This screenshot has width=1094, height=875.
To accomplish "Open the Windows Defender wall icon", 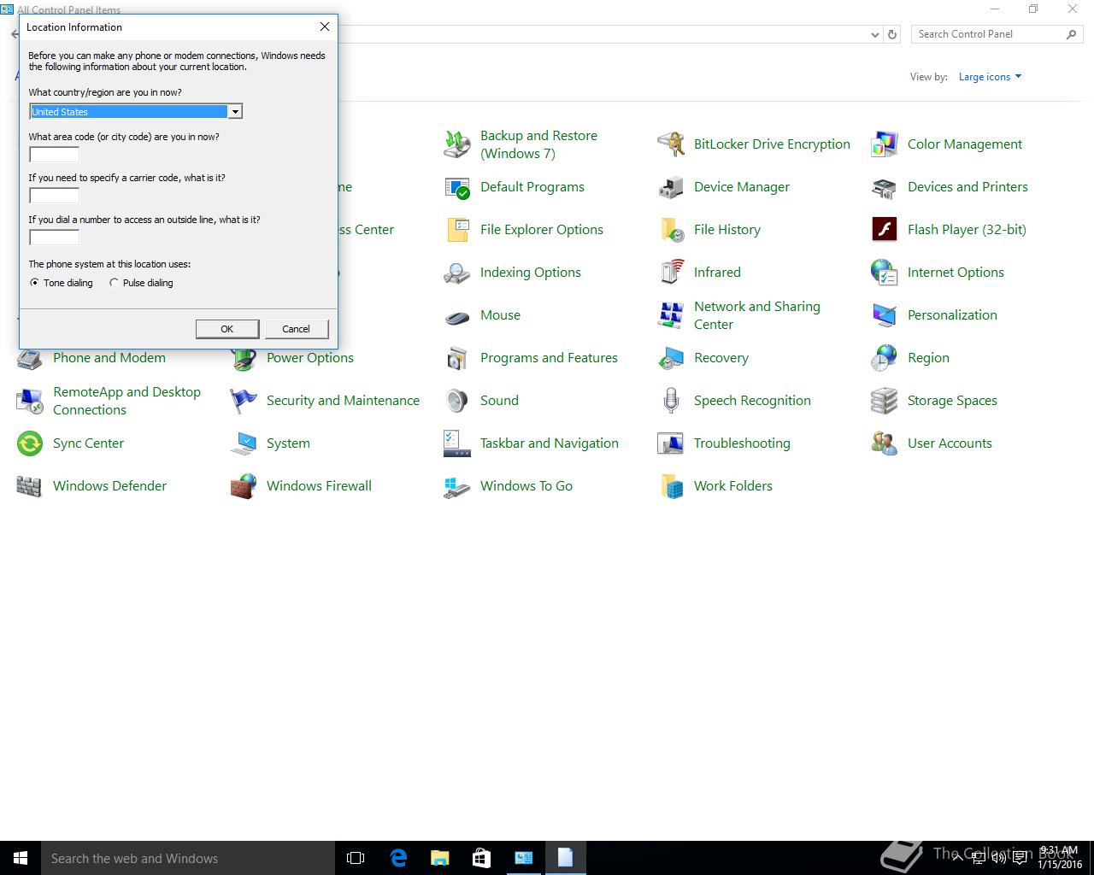I will (30, 486).
